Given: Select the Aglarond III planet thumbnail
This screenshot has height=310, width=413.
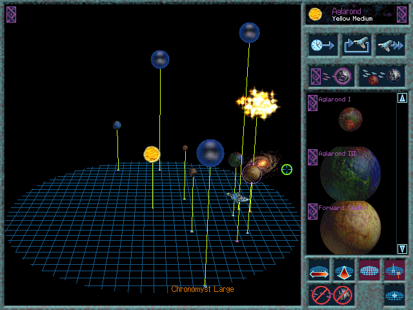Looking at the screenshot, I should point(350,174).
